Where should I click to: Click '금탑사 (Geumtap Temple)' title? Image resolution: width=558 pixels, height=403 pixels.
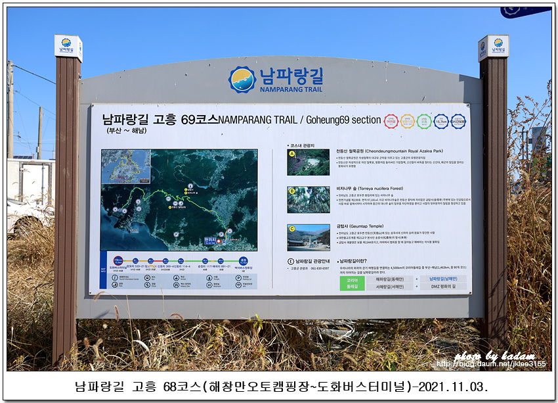click(360, 226)
